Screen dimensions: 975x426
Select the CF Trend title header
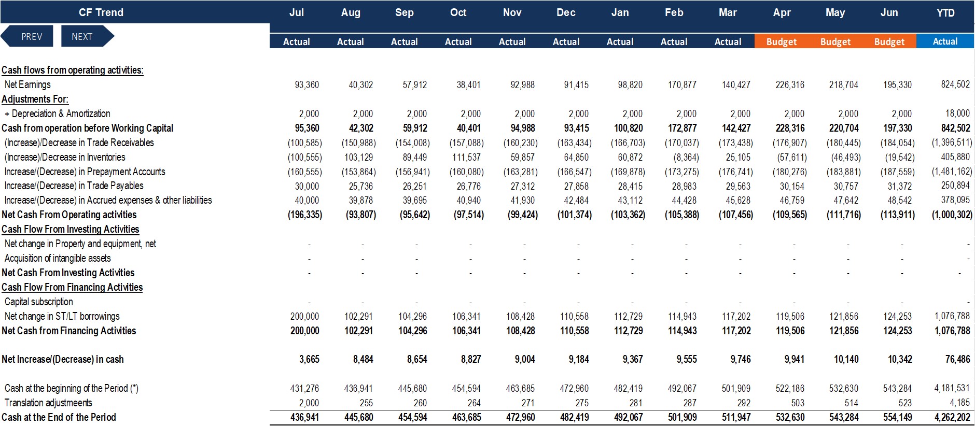point(101,12)
